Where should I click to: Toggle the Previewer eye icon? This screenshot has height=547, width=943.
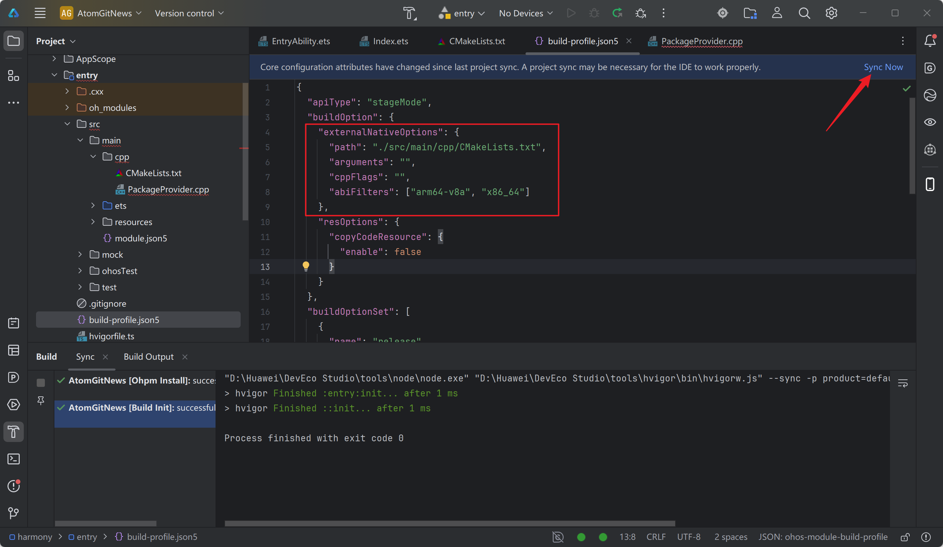pos(930,122)
